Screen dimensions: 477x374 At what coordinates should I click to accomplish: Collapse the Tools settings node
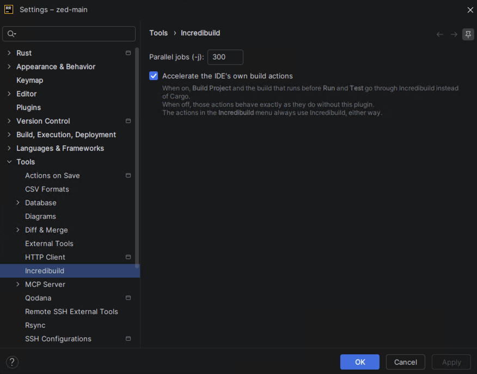click(9, 162)
